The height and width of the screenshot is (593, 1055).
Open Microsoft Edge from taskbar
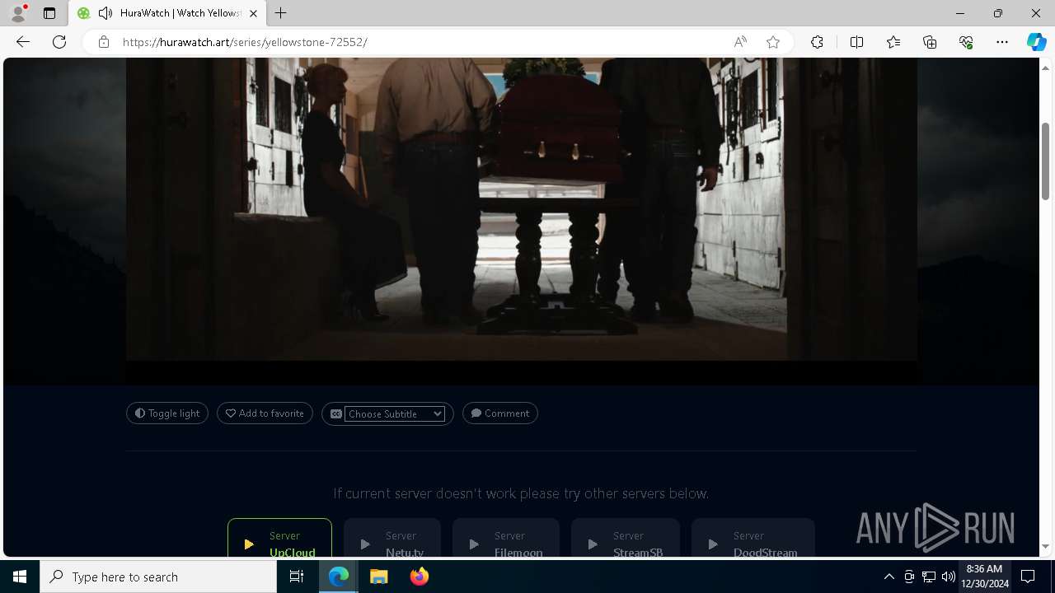[x=339, y=577]
